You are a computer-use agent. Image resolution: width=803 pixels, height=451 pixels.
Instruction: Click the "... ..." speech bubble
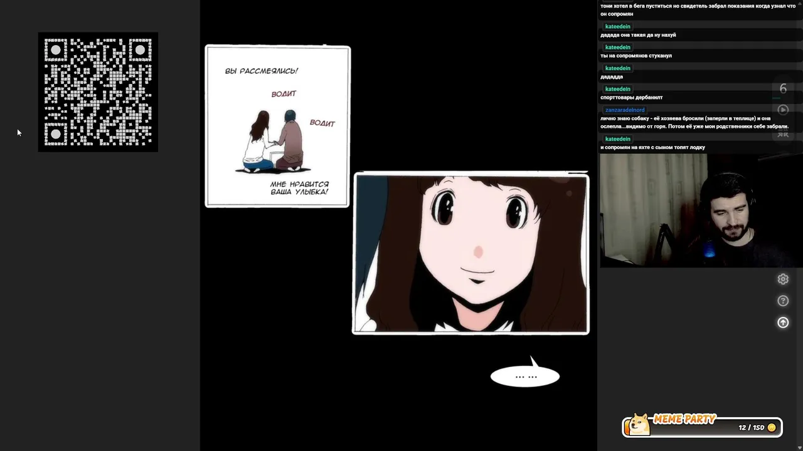click(x=525, y=376)
